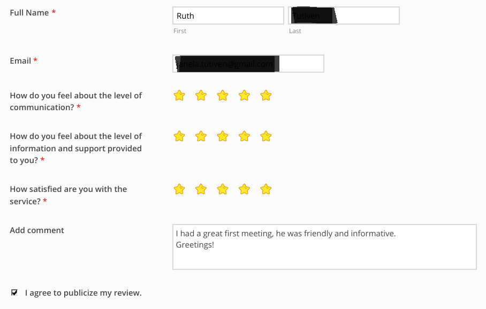This screenshot has width=486, height=309.
Task: Select fifth star for communication rating
Action: click(x=266, y=95)
